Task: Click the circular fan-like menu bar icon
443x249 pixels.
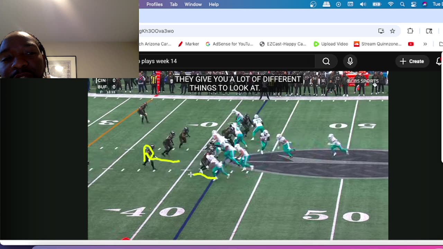Action: coord(313,4)
